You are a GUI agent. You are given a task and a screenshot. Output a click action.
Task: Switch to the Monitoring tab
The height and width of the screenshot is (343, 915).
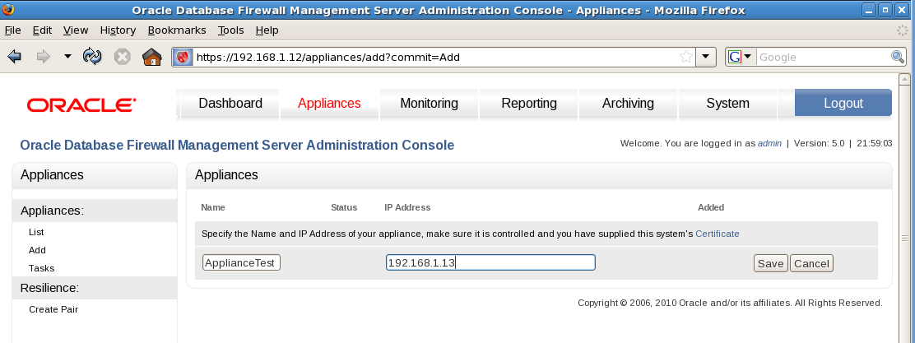[429, 104]
